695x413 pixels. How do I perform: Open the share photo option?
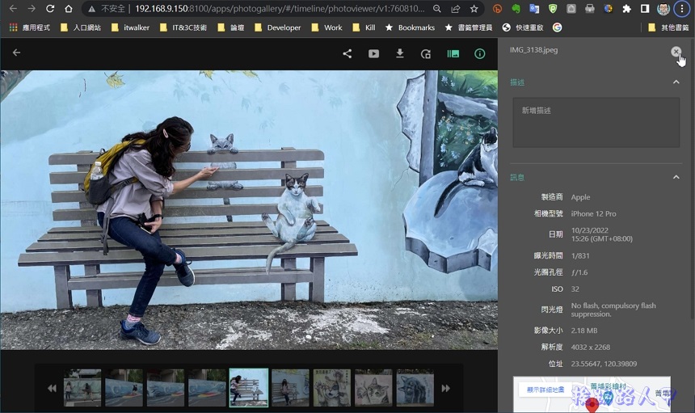pyautogui.click(x=347, y=53)
